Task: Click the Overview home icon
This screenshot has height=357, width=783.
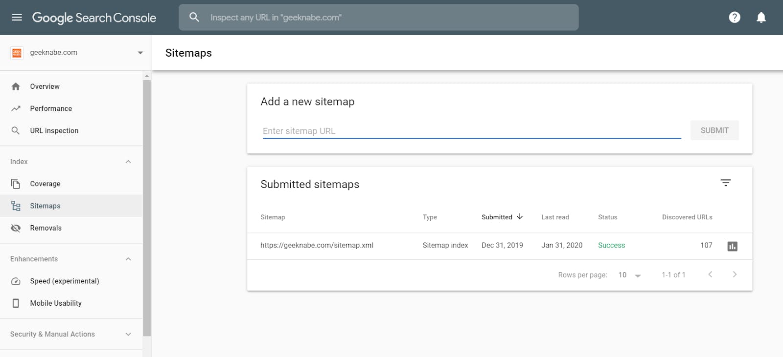Action: pos(16,86)
